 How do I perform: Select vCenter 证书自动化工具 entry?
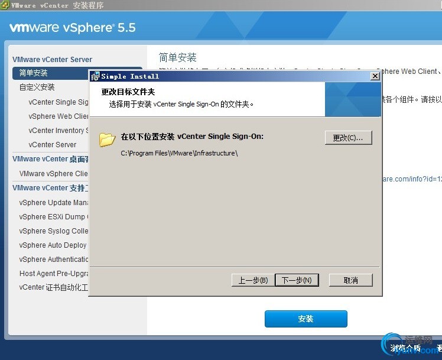pyautogui.click(x=54, y=287)
